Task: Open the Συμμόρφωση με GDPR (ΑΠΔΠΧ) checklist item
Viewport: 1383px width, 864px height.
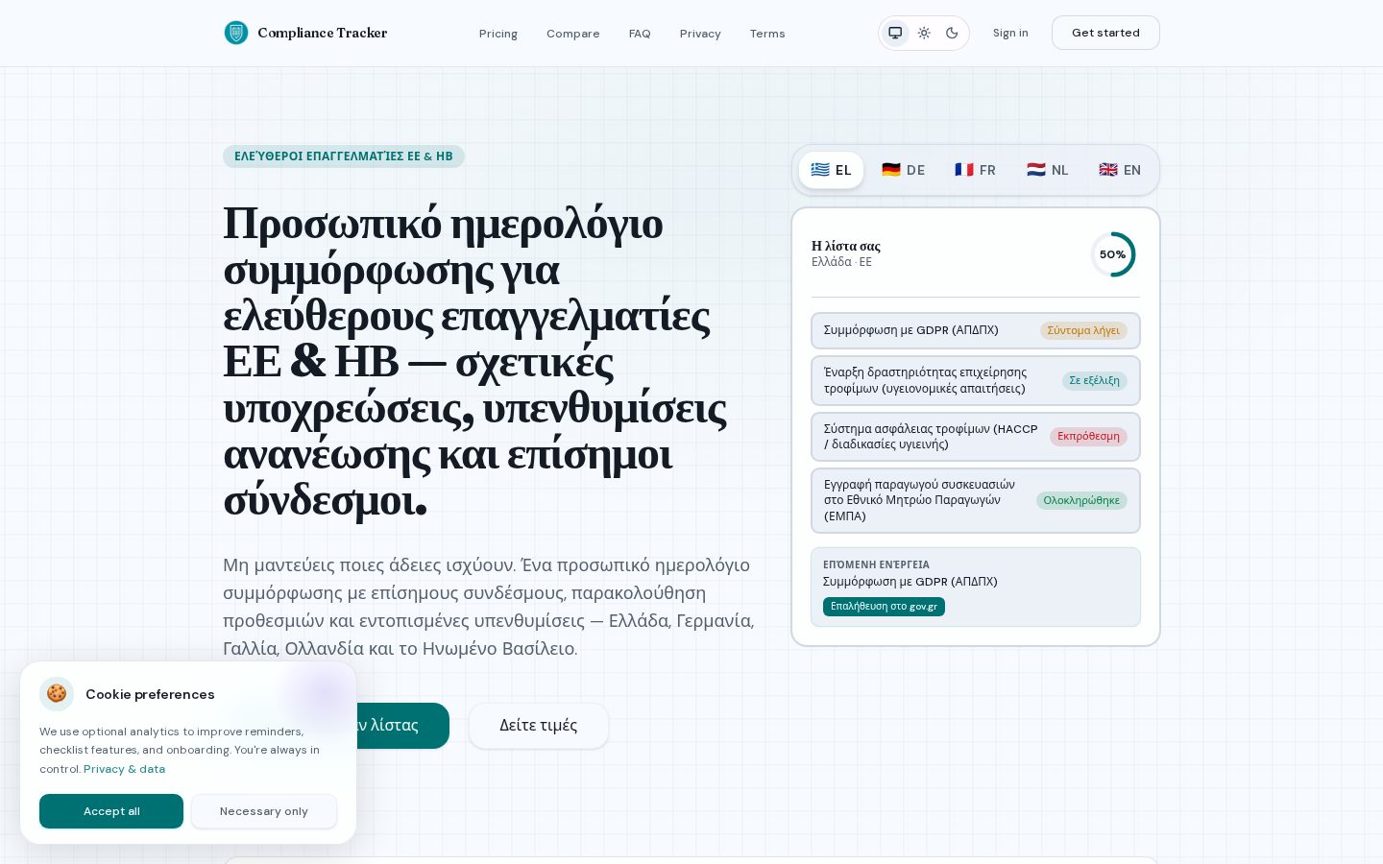Action: pyautogui.click(x=976, y=330)
